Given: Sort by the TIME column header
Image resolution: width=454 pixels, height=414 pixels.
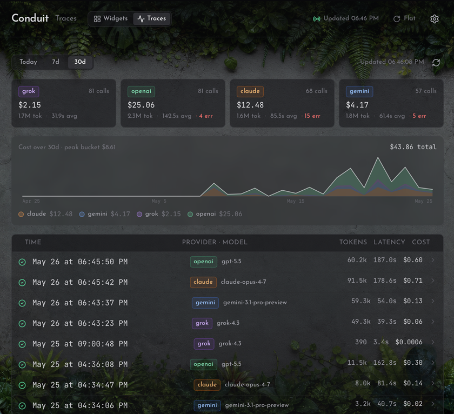Looking at the screenshot, I should click(33, 242).
